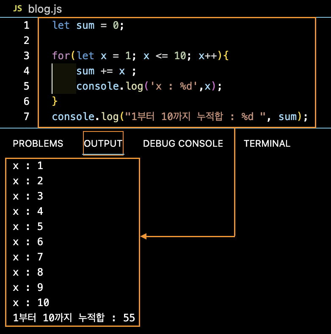The width and height of the screenshot is (331, 334).
Task: Switch to the TERMINAL tab
Action: tap(267, 143)
